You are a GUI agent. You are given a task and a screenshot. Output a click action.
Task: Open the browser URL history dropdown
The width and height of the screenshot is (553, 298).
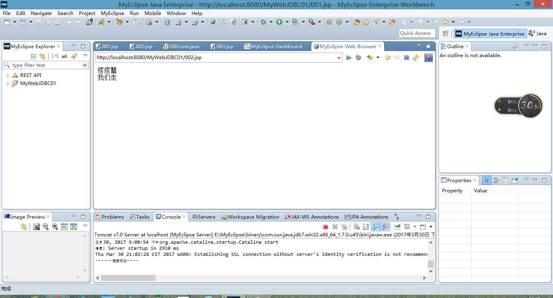[339, 58]
